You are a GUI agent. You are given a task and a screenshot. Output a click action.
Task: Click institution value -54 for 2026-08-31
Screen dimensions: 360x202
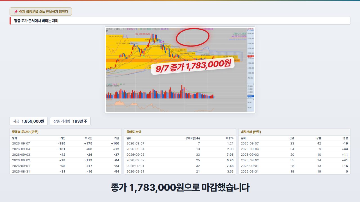click(x=116, y=171)
